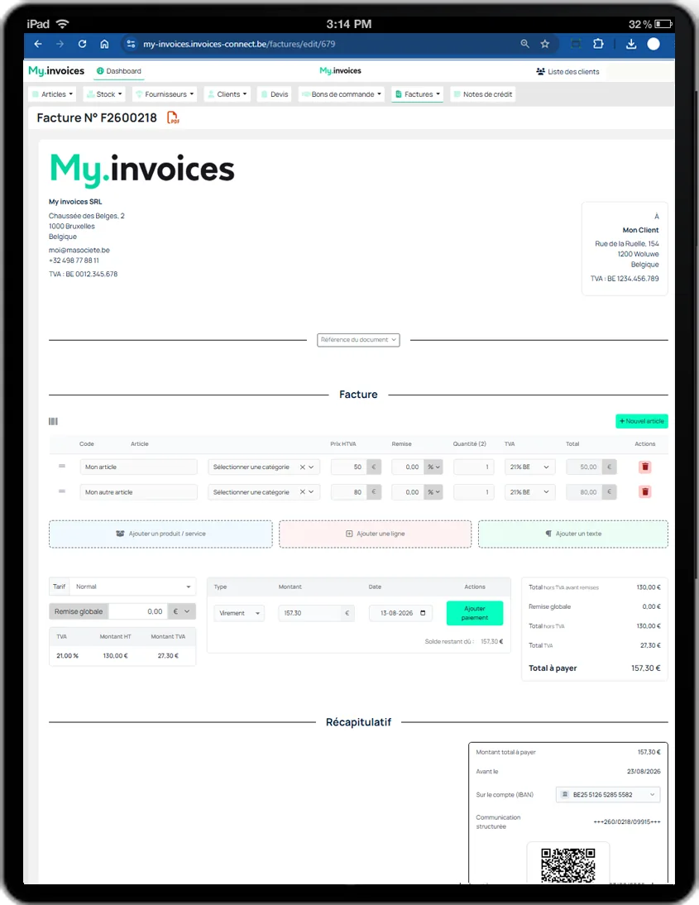Click Ajouter un produit / service
The height and width of the screenshot is (905, 699).
click(160, 534)
